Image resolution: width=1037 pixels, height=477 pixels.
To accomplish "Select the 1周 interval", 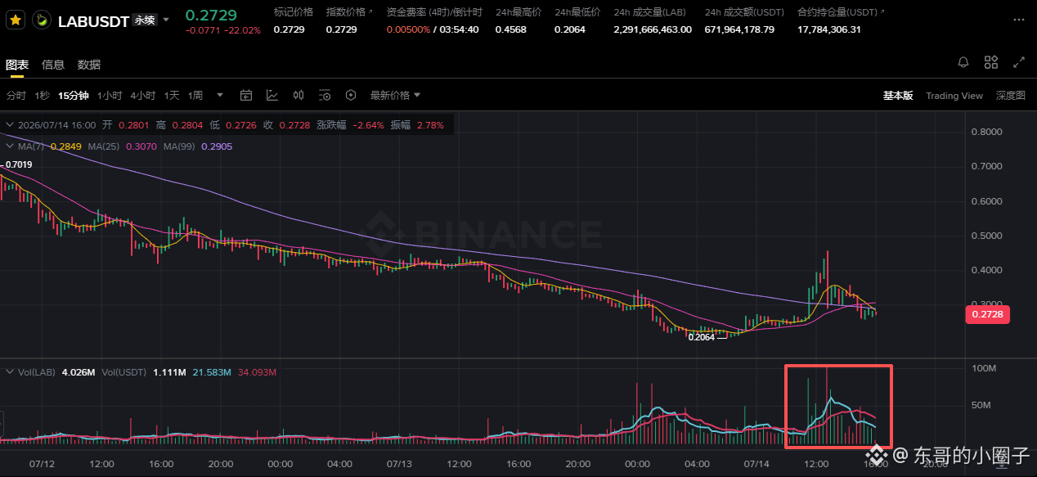I will [195, 95].
